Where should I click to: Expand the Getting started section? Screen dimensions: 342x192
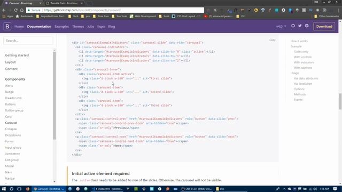pyautogui.click(x=17, y=55)
